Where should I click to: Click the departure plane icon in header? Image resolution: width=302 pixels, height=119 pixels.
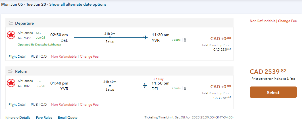[x=11, y=23]
